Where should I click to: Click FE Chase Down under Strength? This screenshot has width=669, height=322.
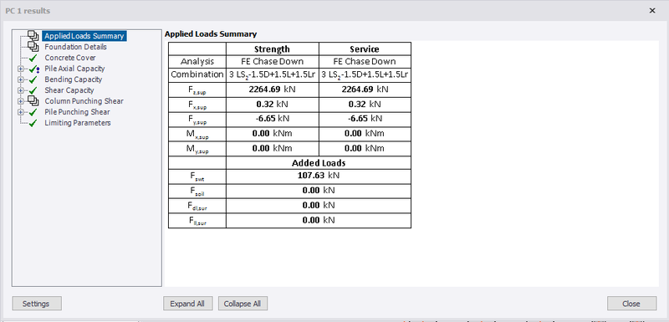[x=273, y=61]
